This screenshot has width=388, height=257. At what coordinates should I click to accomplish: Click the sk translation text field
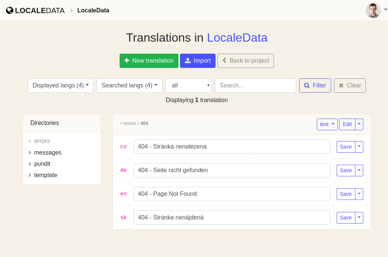(232, 218)
